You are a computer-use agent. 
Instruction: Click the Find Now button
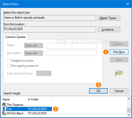tap(119, 52)
